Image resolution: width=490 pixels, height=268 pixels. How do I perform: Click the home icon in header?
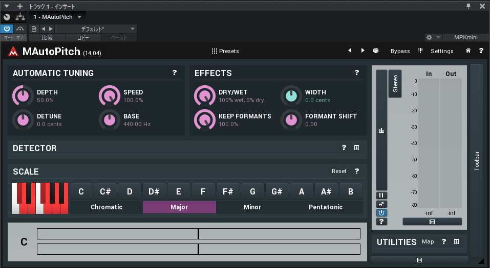tap(468, 51)
